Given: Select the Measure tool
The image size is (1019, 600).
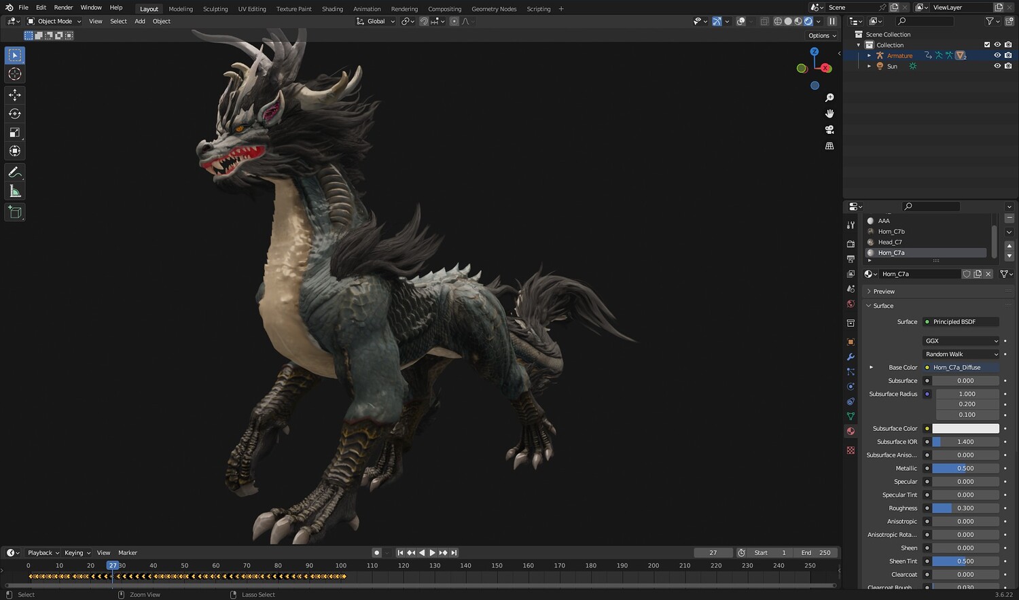Looking at the screenshot, I should coord(15,192).
